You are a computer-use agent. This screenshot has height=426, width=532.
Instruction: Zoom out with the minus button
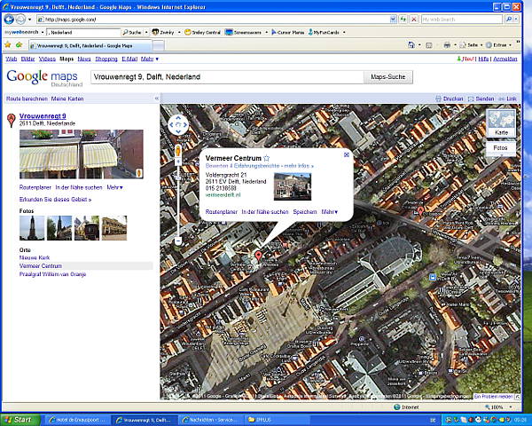(x=178, y=241)
